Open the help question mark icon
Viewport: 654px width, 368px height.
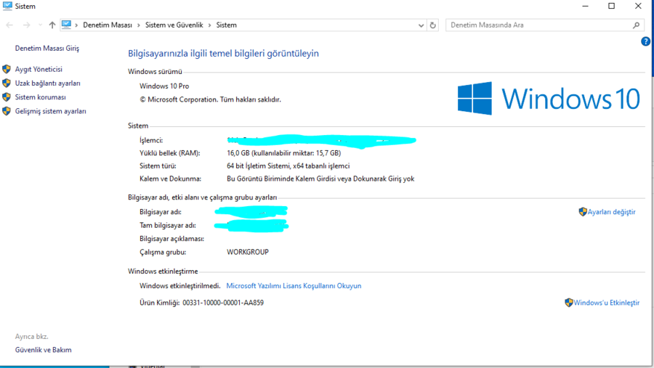point(645,41)
